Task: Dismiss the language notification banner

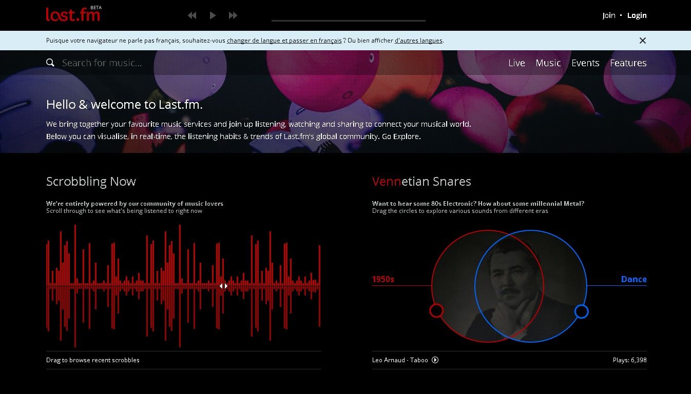Action: tap(642, 41)
